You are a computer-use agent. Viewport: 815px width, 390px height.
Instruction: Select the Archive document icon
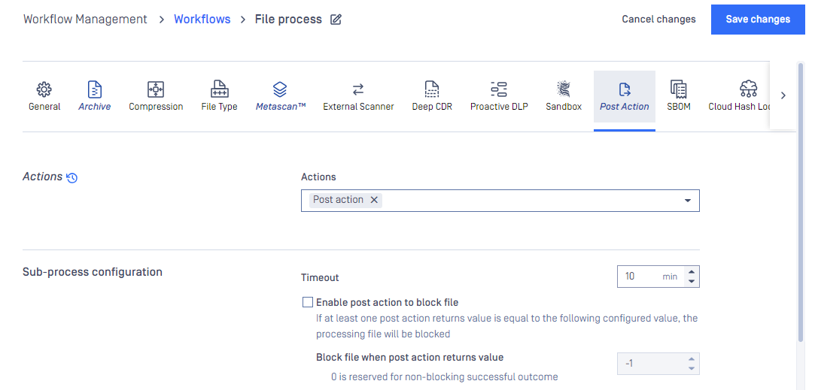point(95,89)
